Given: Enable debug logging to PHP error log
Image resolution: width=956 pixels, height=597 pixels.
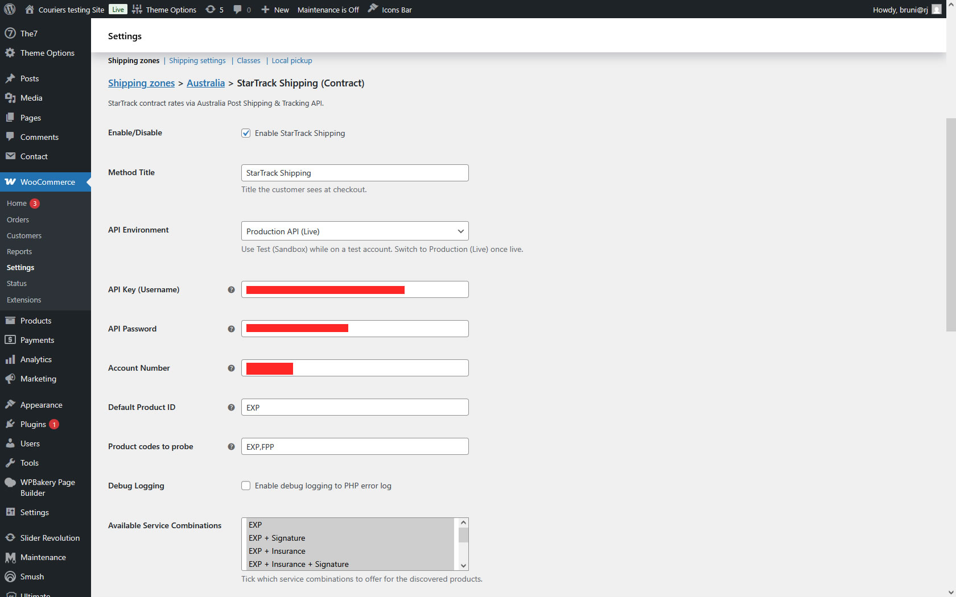Looking at the screenshot, I should click(x=246, y=486).
